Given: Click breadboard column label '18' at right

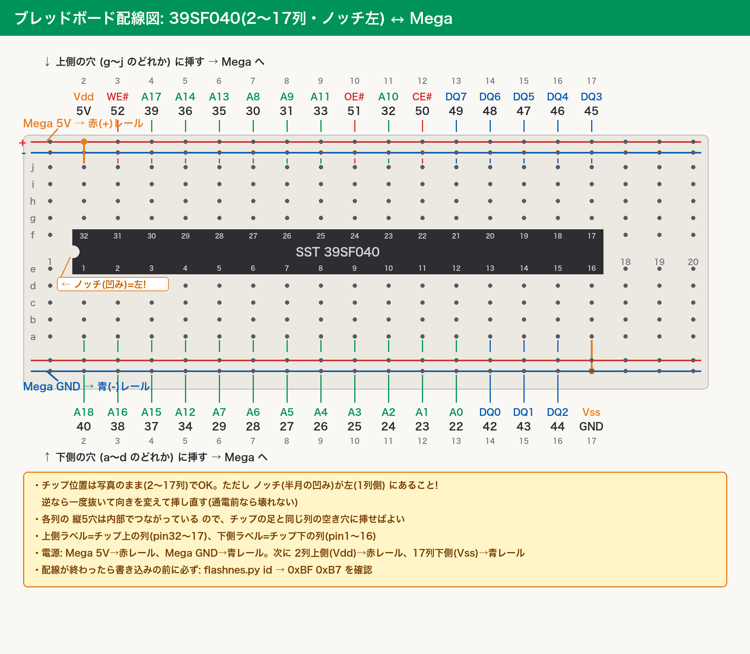Looking at the screenshot, I should 625,262.
